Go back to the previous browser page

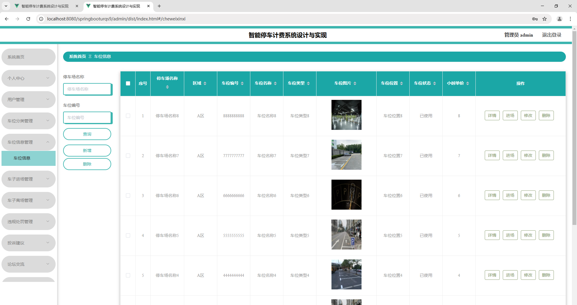7,19
